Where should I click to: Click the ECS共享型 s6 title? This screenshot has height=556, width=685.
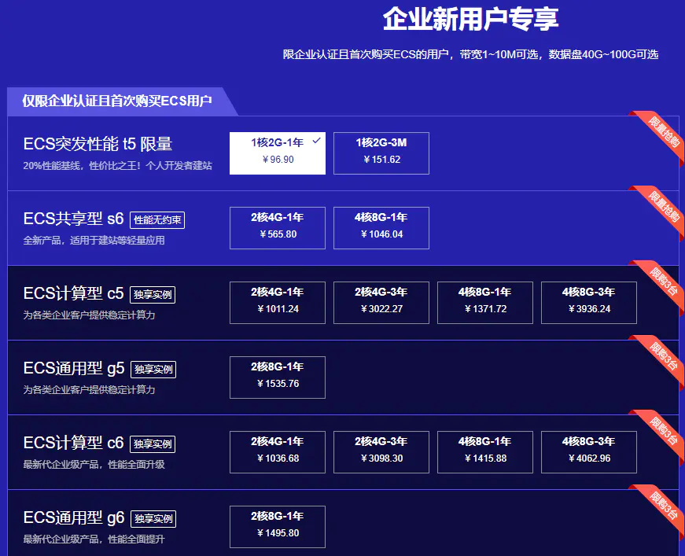[x=73, y=219]
